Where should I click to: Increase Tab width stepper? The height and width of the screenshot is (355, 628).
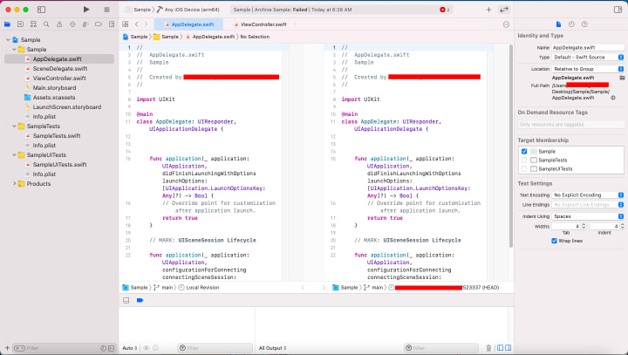(584, 225)
